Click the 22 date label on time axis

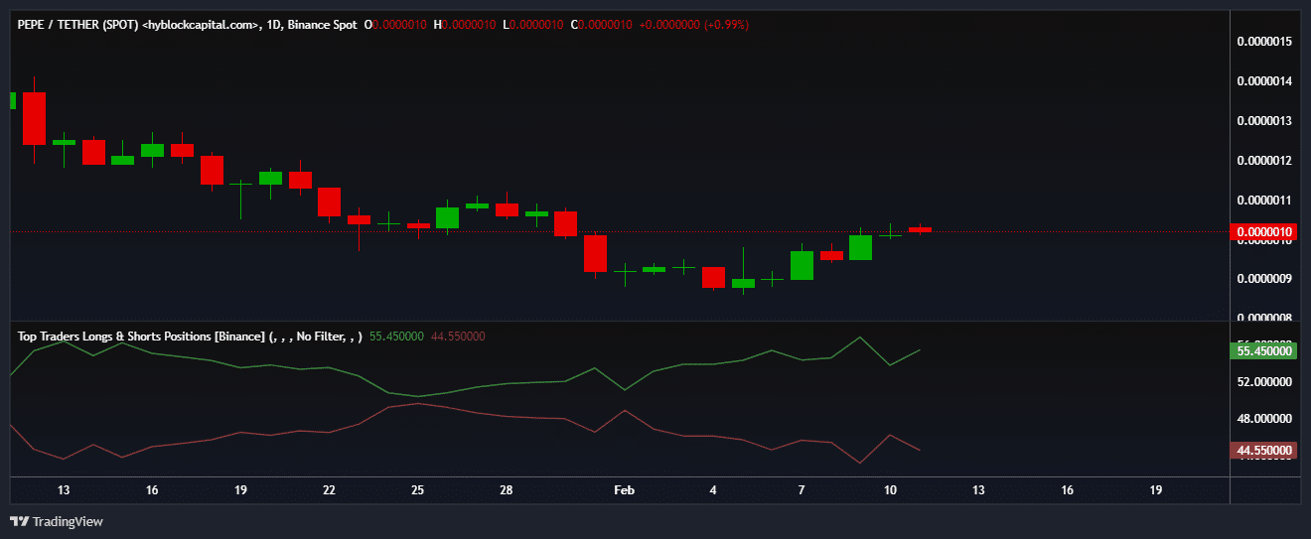330,490
